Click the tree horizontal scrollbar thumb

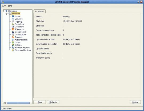(x=18, y=103)
